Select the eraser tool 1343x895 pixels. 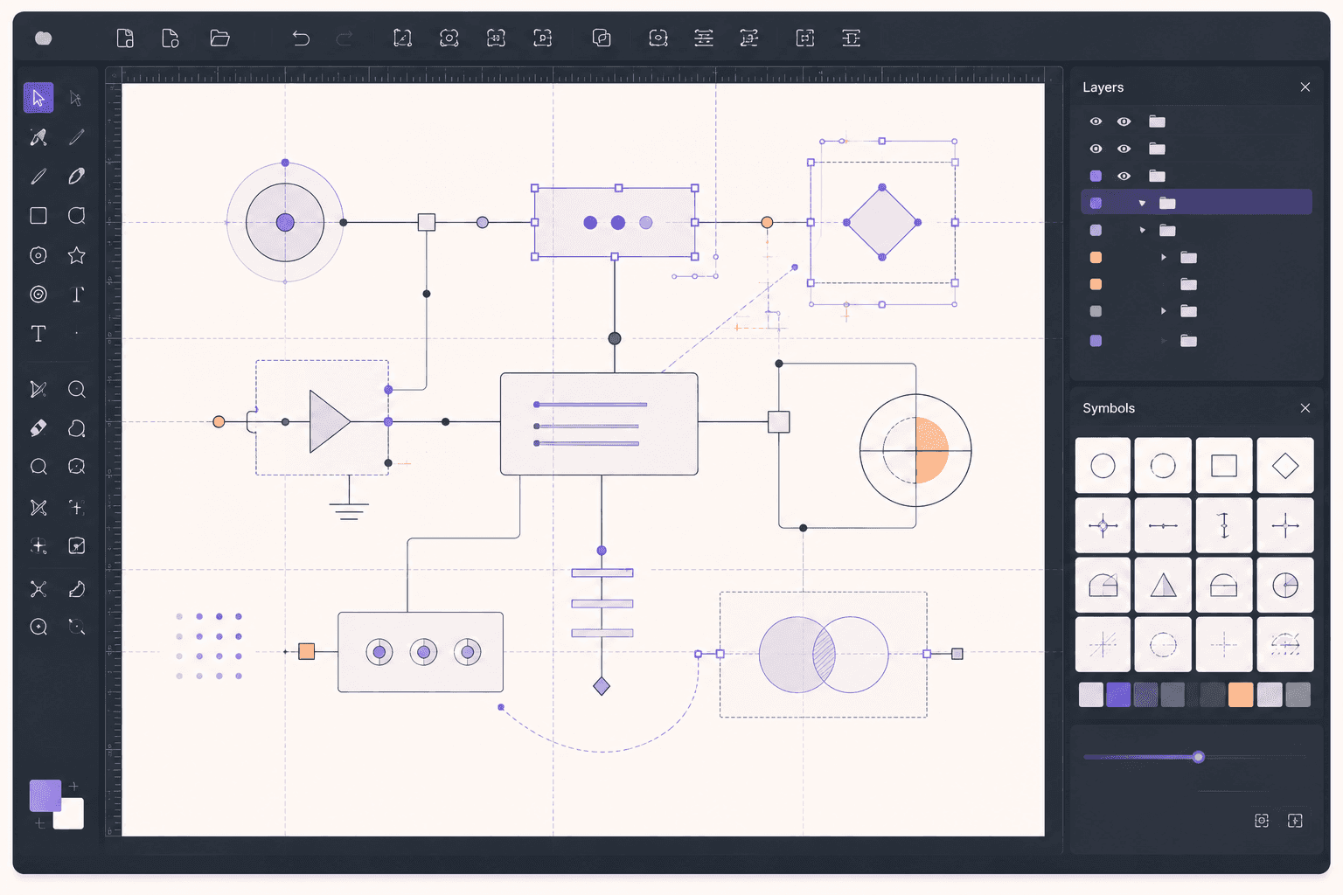coord(38,428)
